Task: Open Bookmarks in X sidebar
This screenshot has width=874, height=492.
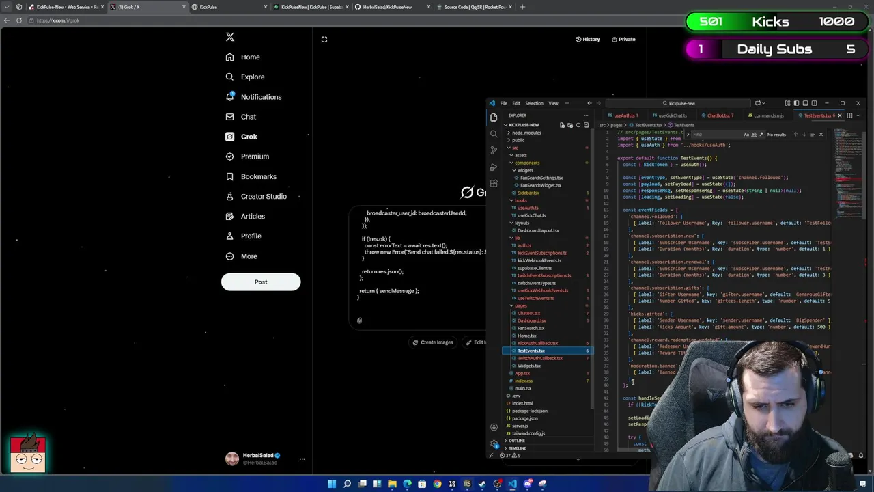Action: click(x=251, y=176)
